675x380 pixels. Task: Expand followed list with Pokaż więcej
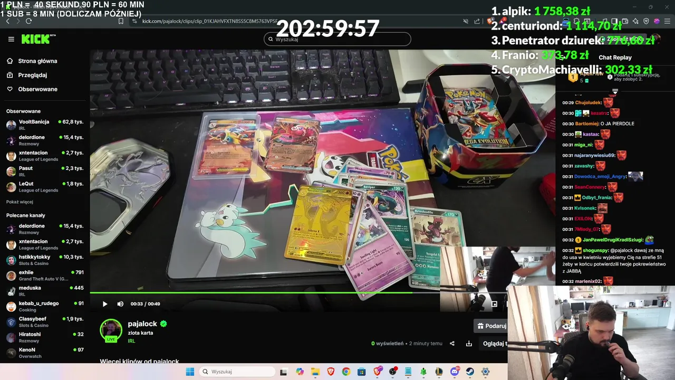pyautogui.click(x=20, y=202)
